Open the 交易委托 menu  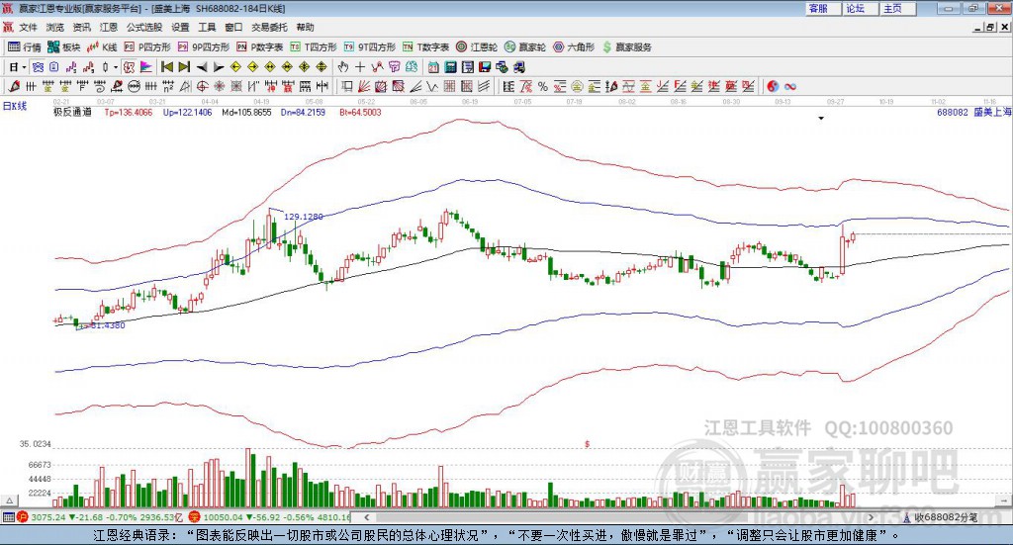pyautogui.click(x=269, y=27)
